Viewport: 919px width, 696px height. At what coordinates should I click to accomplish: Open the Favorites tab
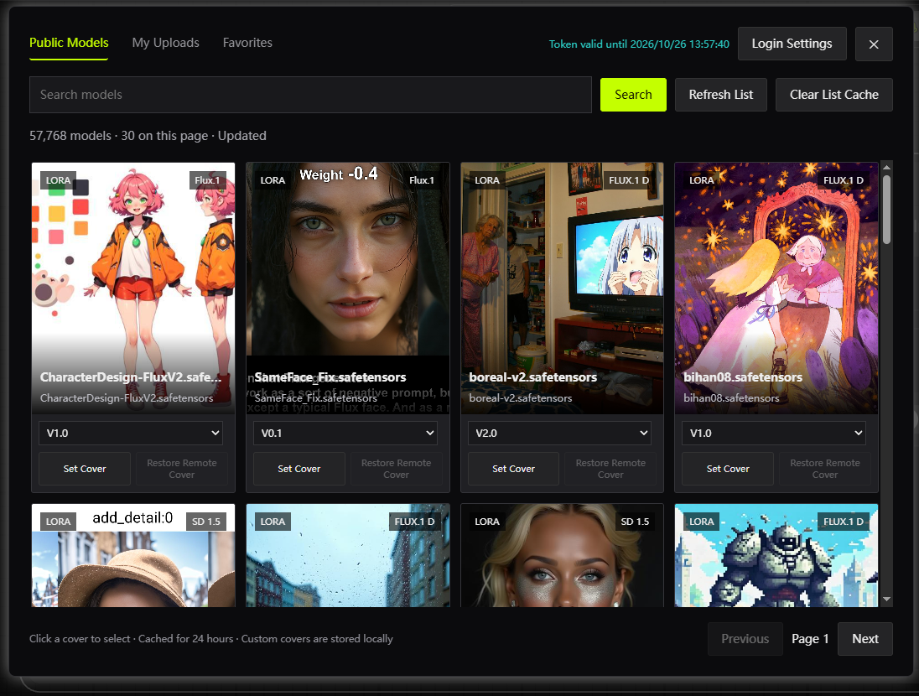point(247,43)
